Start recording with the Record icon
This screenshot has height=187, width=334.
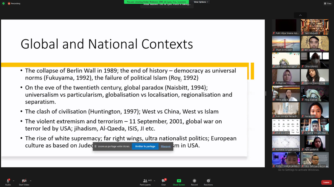coord(194,181)
